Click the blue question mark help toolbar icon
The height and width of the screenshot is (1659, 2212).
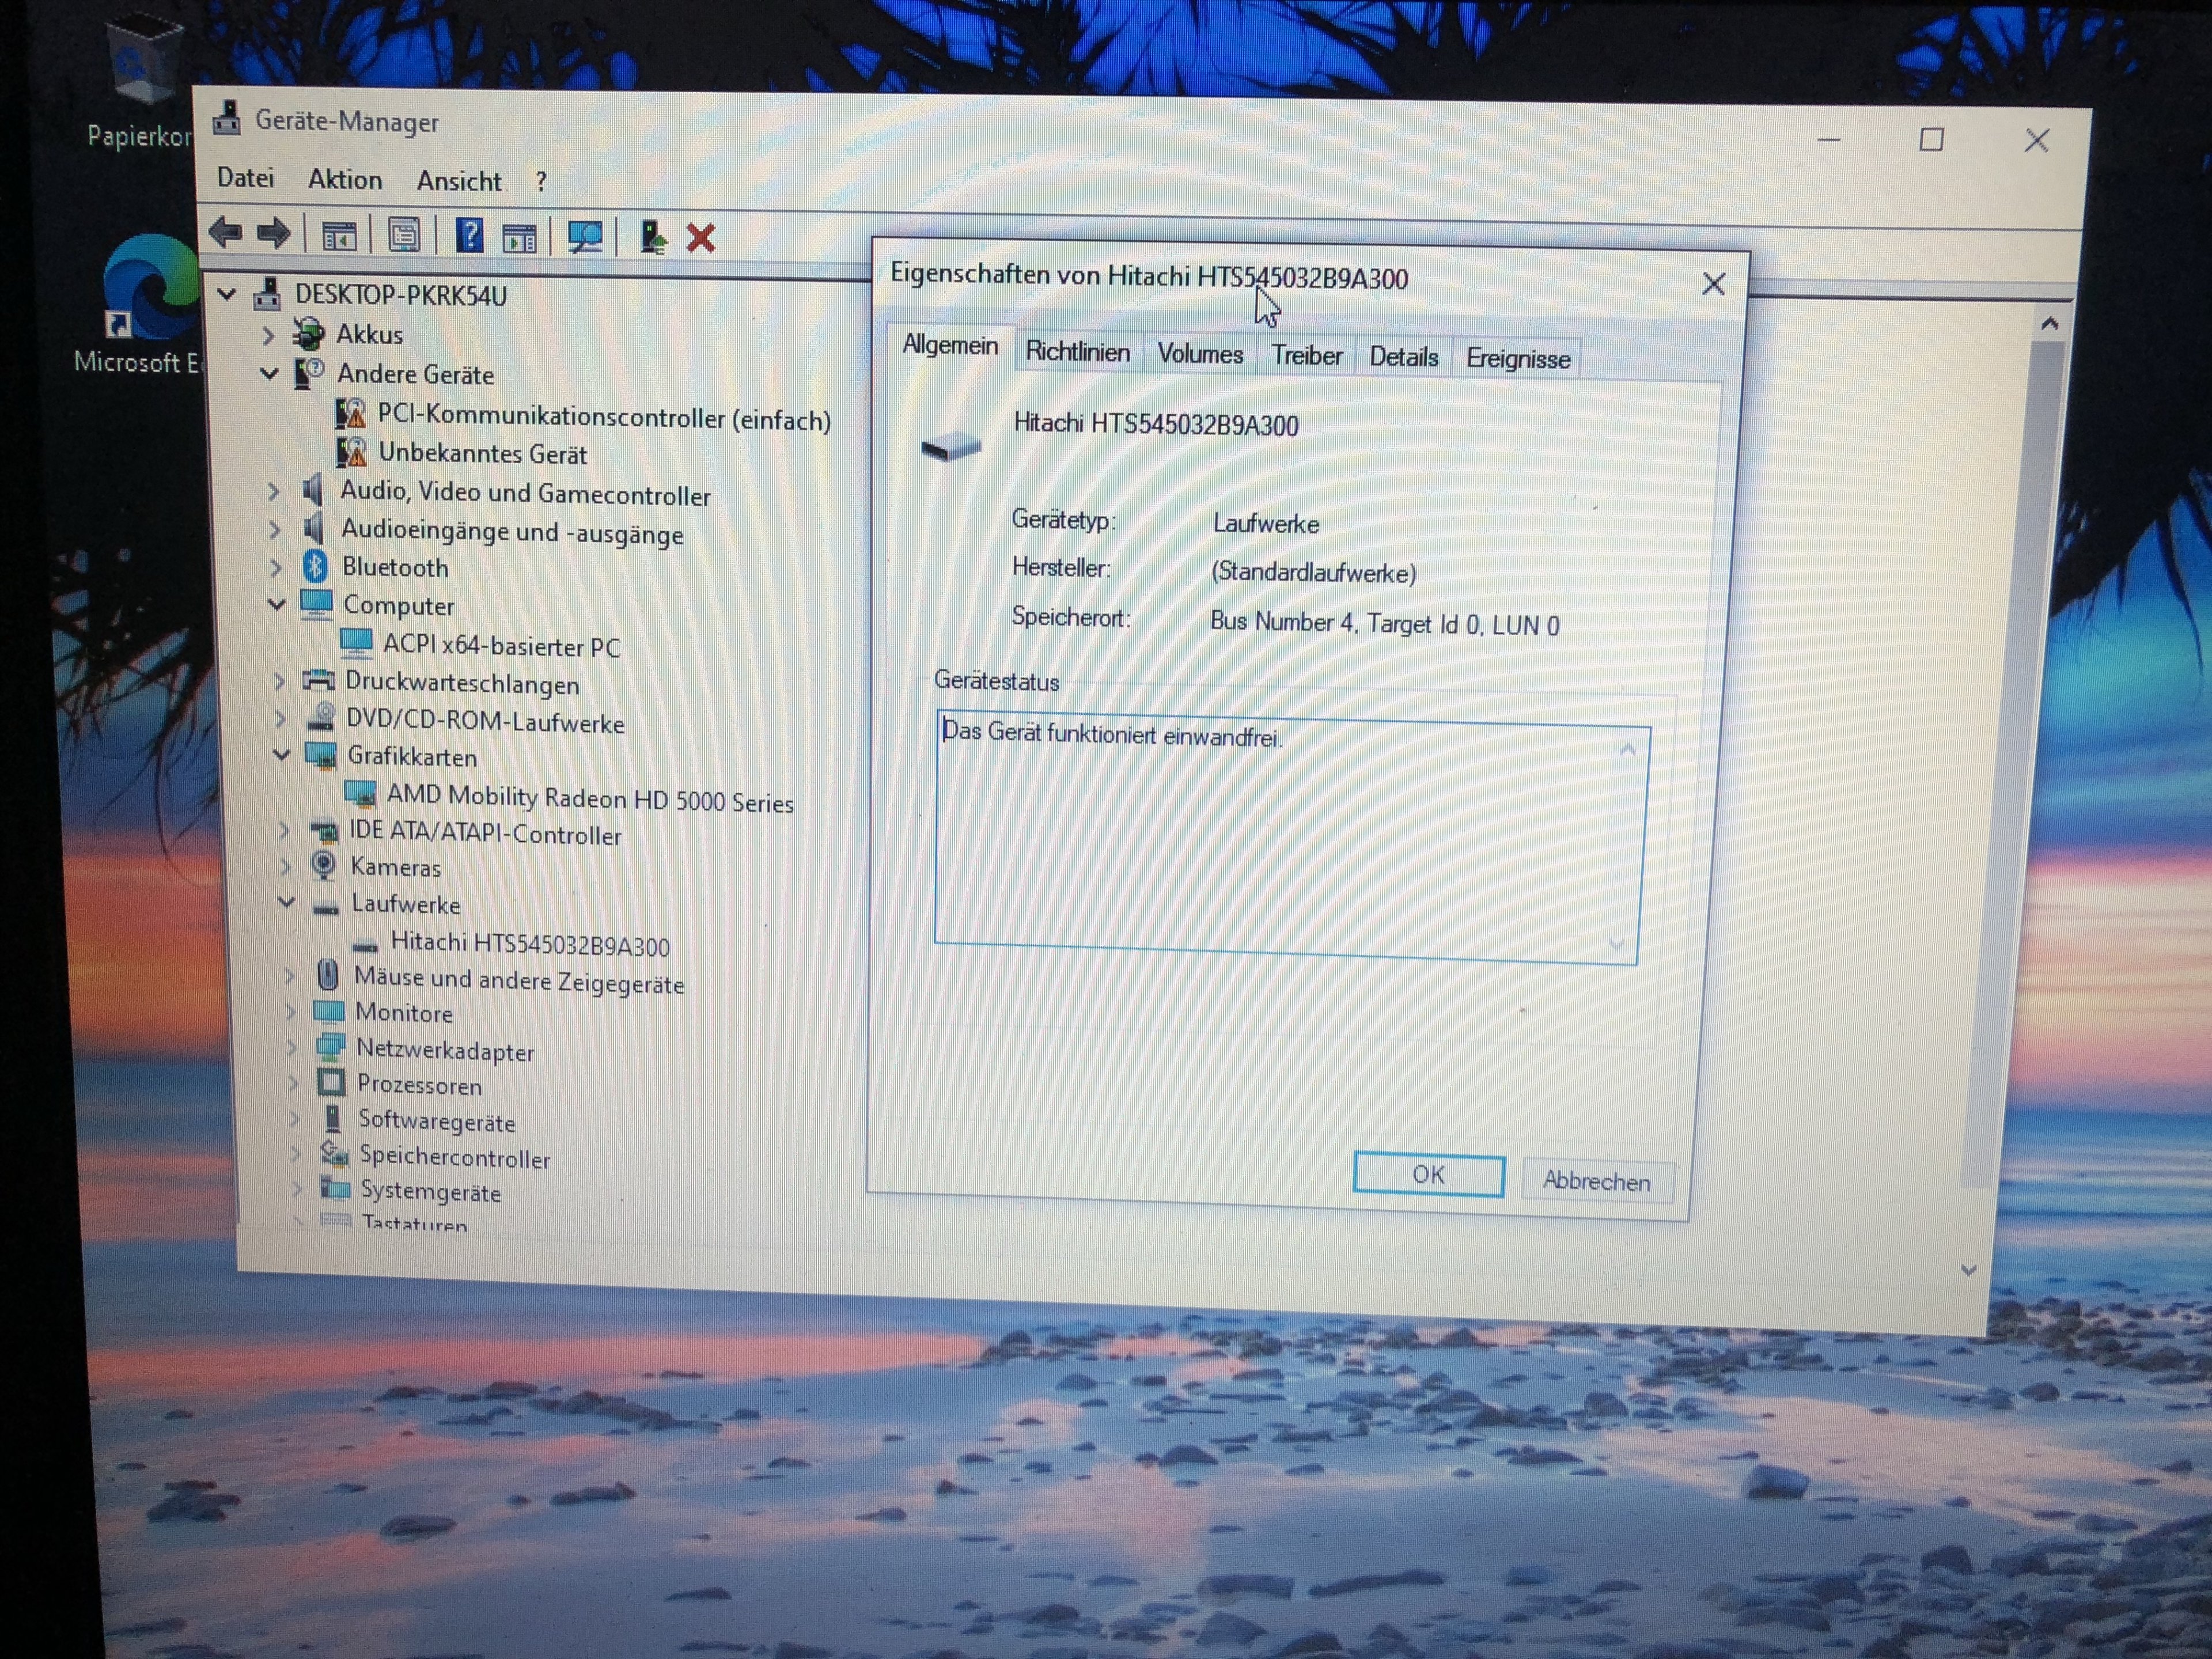469,236
